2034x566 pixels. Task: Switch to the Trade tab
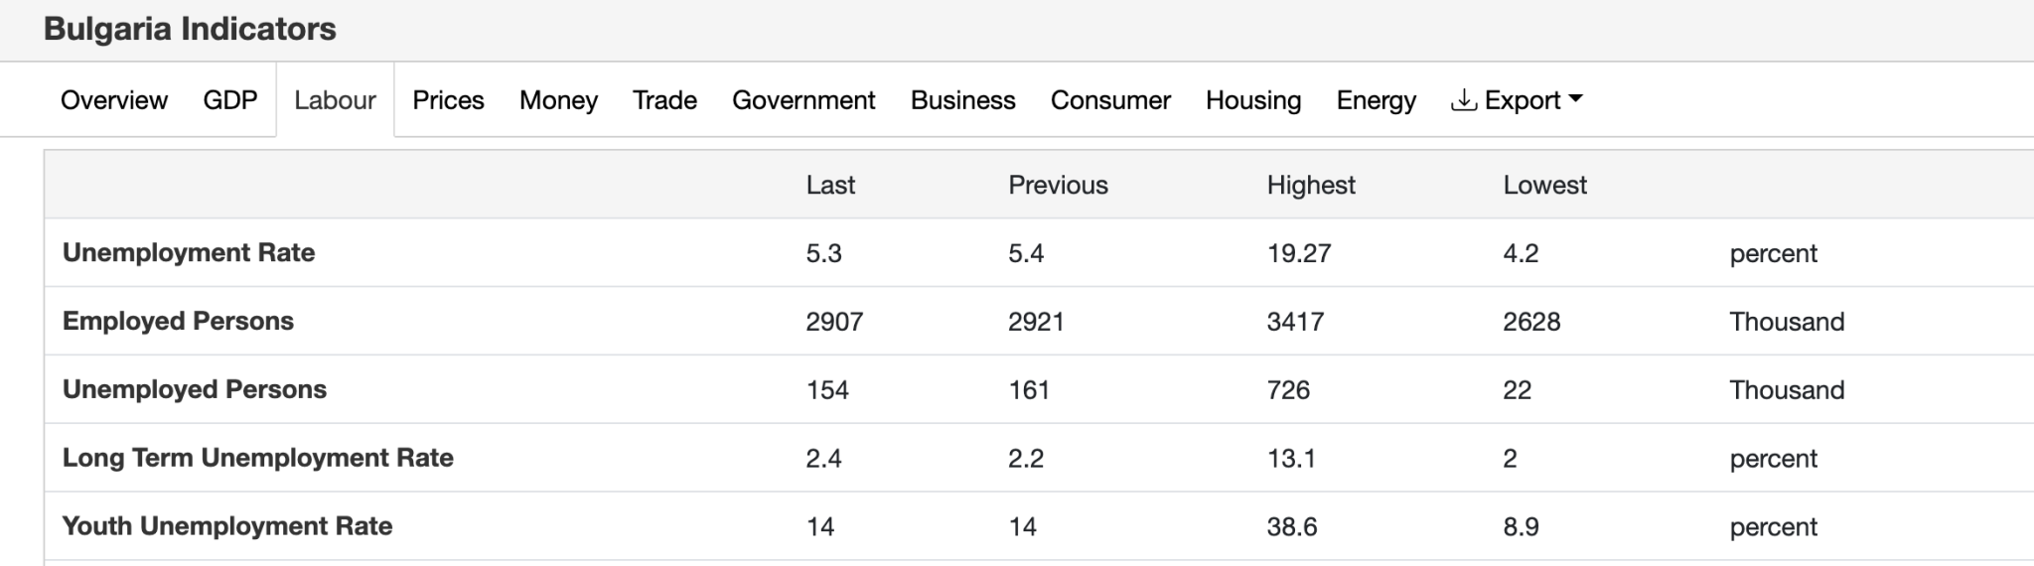(x=664, y=100)
